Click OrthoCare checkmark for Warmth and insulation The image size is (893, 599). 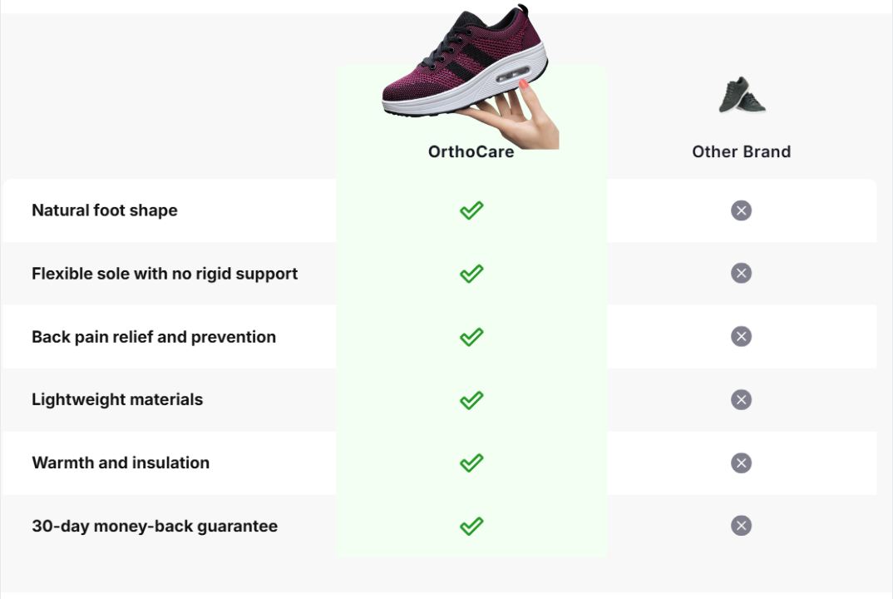tap(471, 463)
